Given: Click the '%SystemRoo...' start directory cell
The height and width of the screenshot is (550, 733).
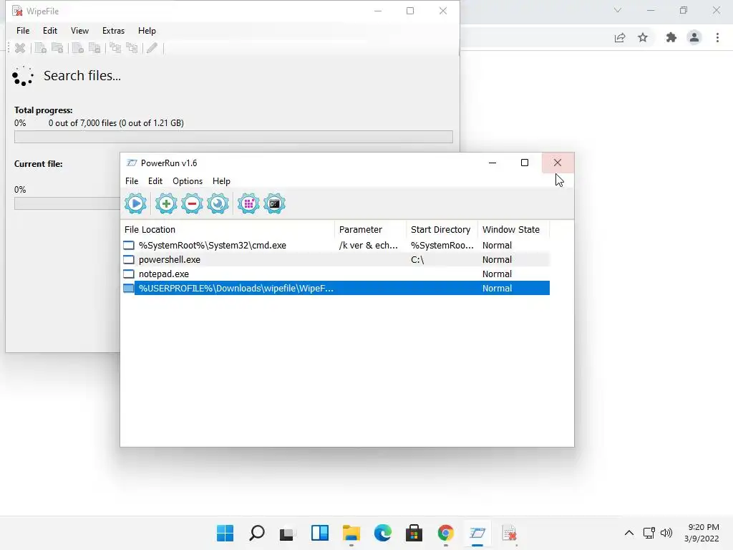Looking at the screenshot, I should point(442,246).
